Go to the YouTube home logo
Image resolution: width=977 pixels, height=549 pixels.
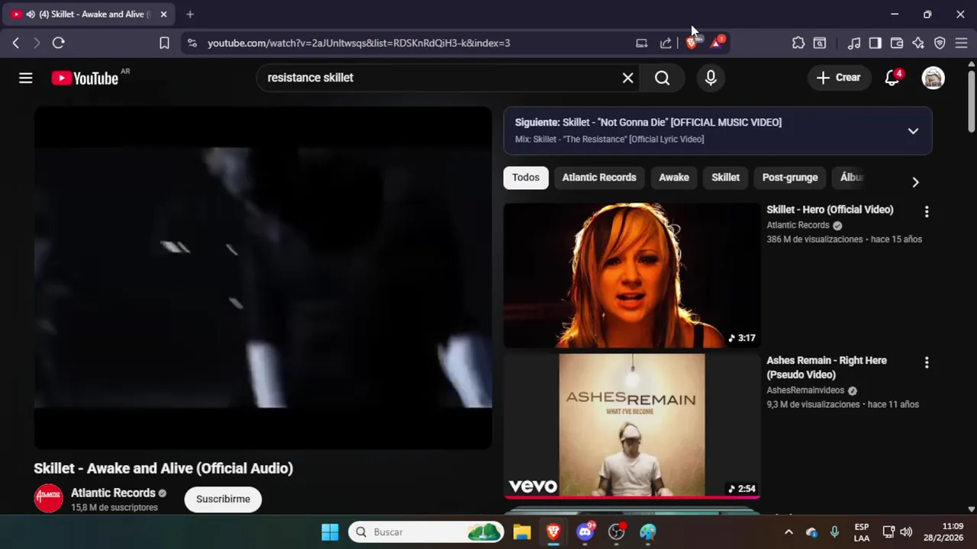point(85,78)
